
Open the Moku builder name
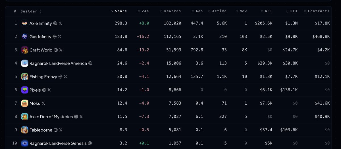point(35,103)
